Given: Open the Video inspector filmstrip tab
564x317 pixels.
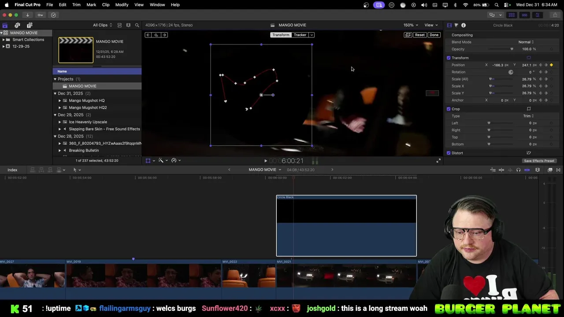Looking at the screenshot, I should coord(449,25).
